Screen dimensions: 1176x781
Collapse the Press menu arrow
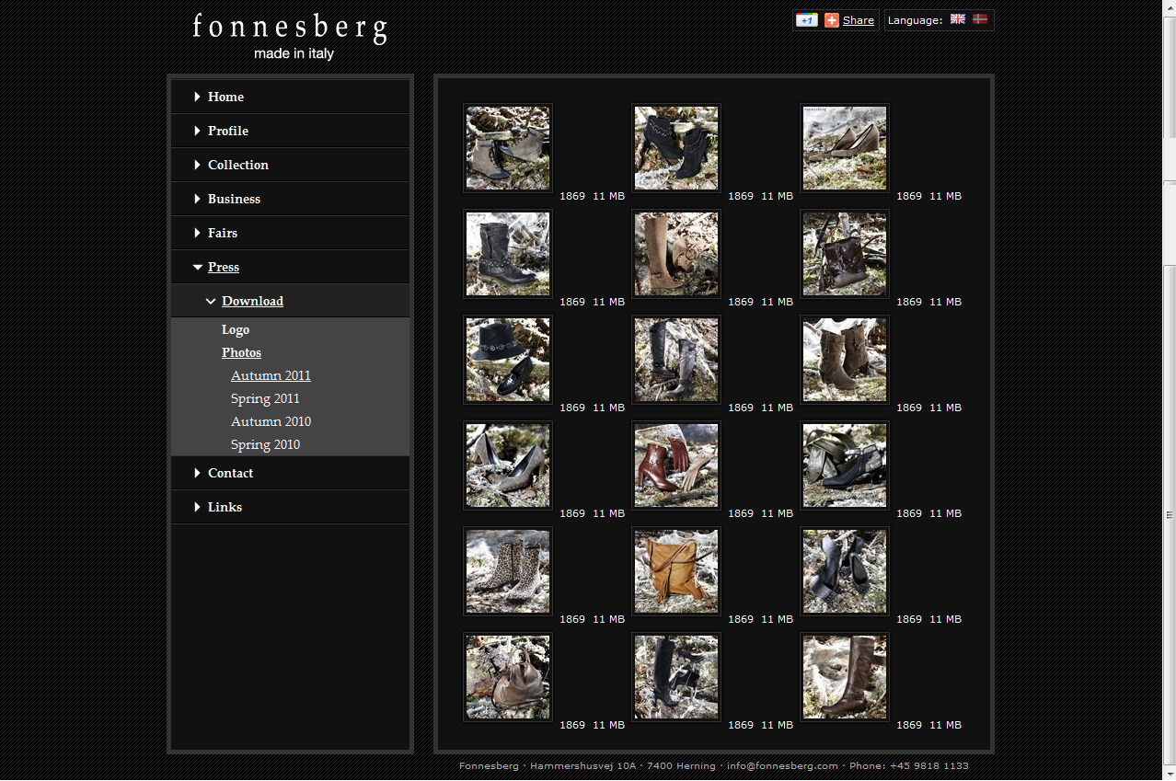[x=198, y=267]
